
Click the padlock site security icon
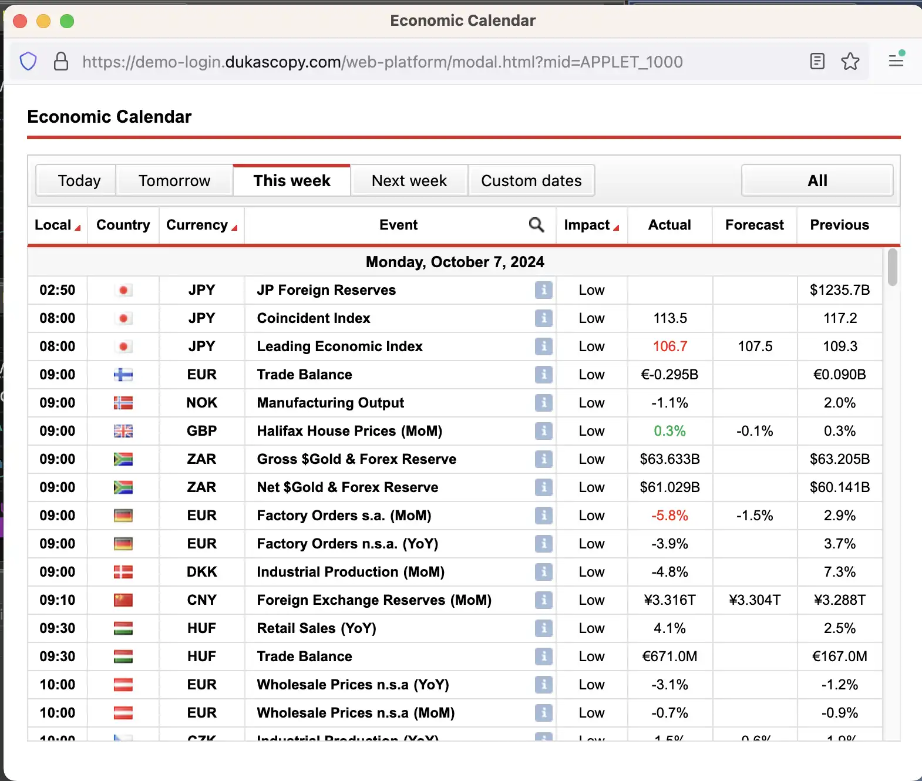(61, 62)
